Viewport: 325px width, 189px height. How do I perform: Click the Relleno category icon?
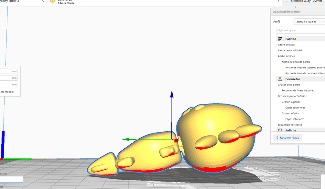(x=280, y=130)
